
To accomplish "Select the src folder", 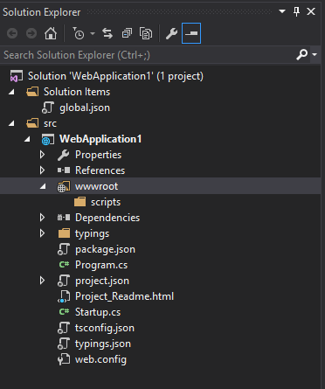I will pos(50,123).
